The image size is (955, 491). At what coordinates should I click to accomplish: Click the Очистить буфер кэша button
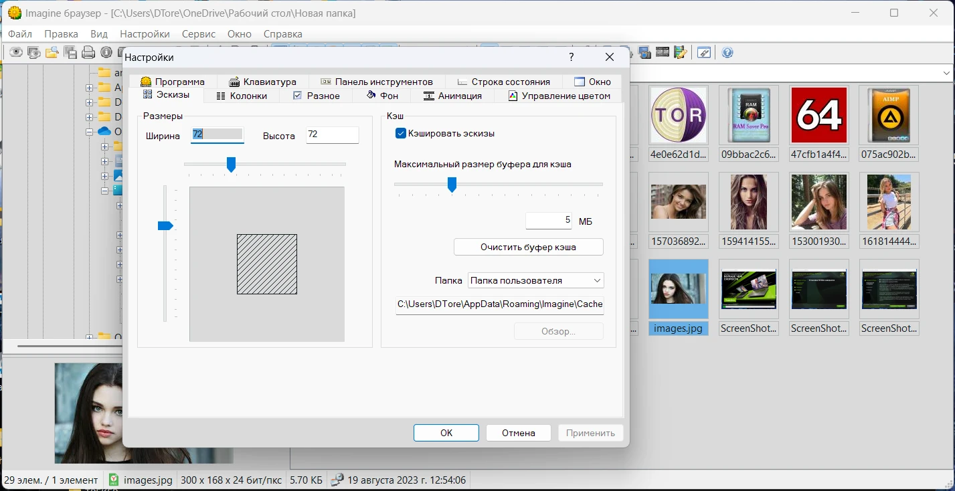[x=528, y=247]
